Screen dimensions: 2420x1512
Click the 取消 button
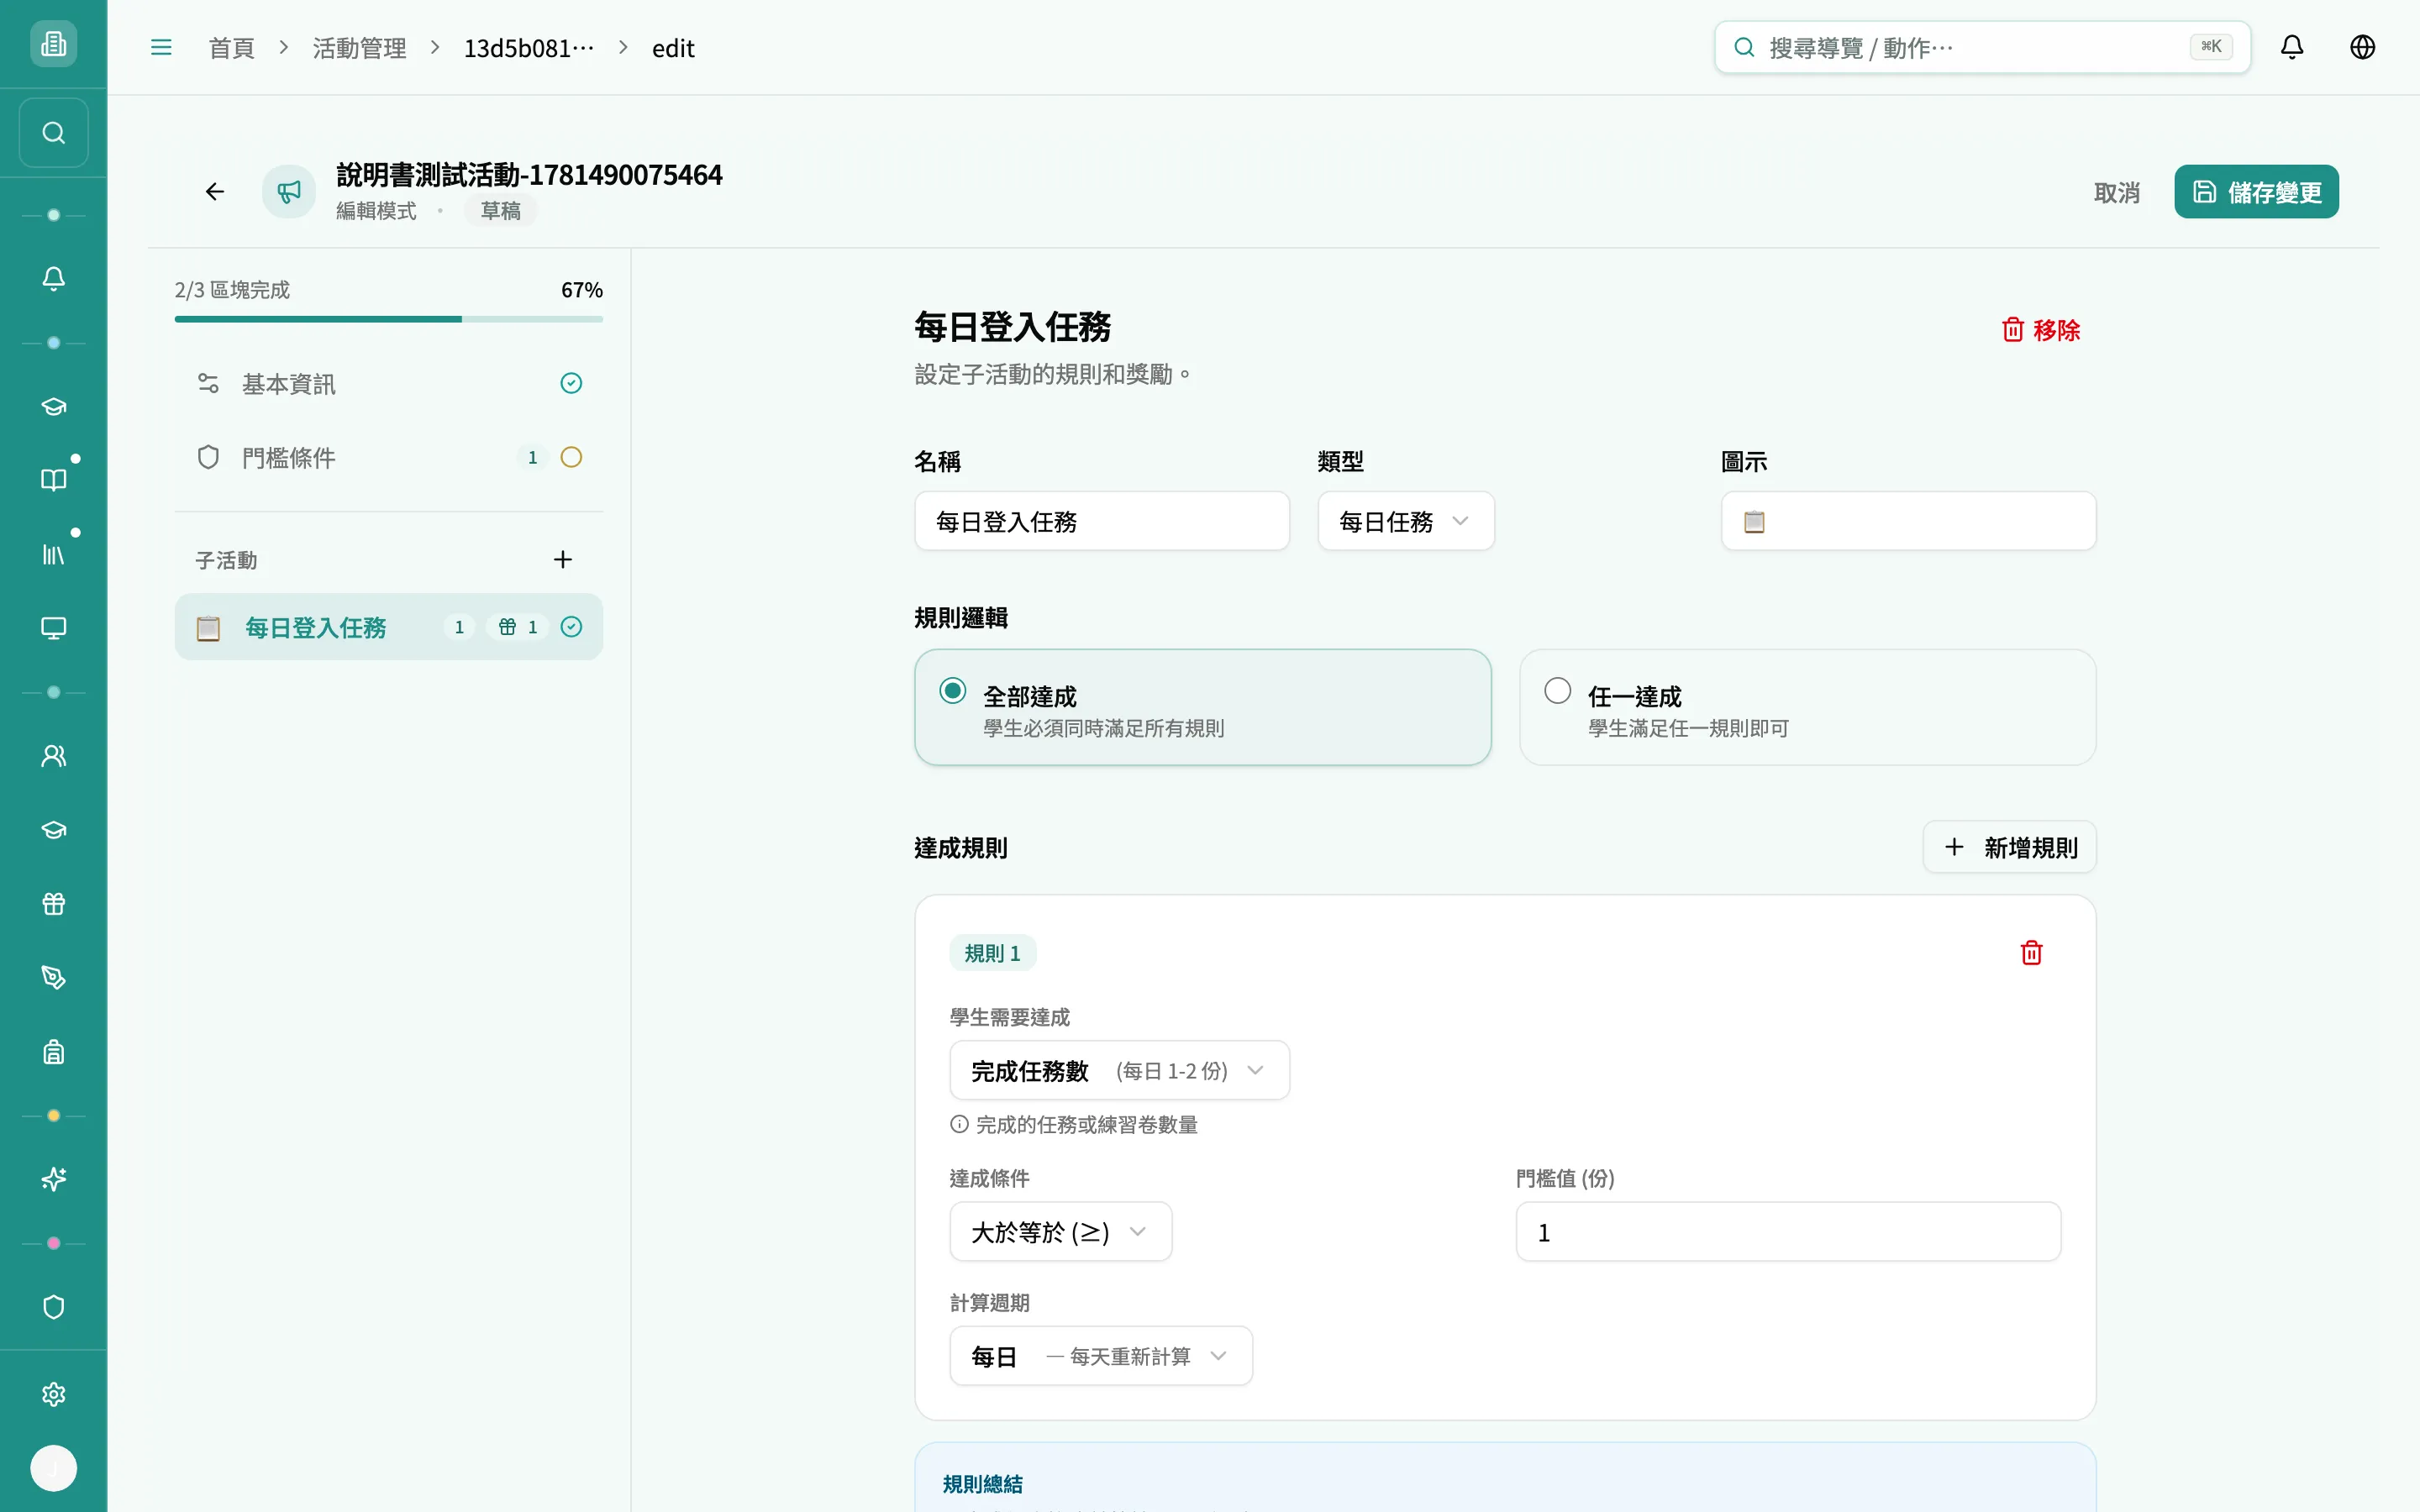click(2117, 192)
